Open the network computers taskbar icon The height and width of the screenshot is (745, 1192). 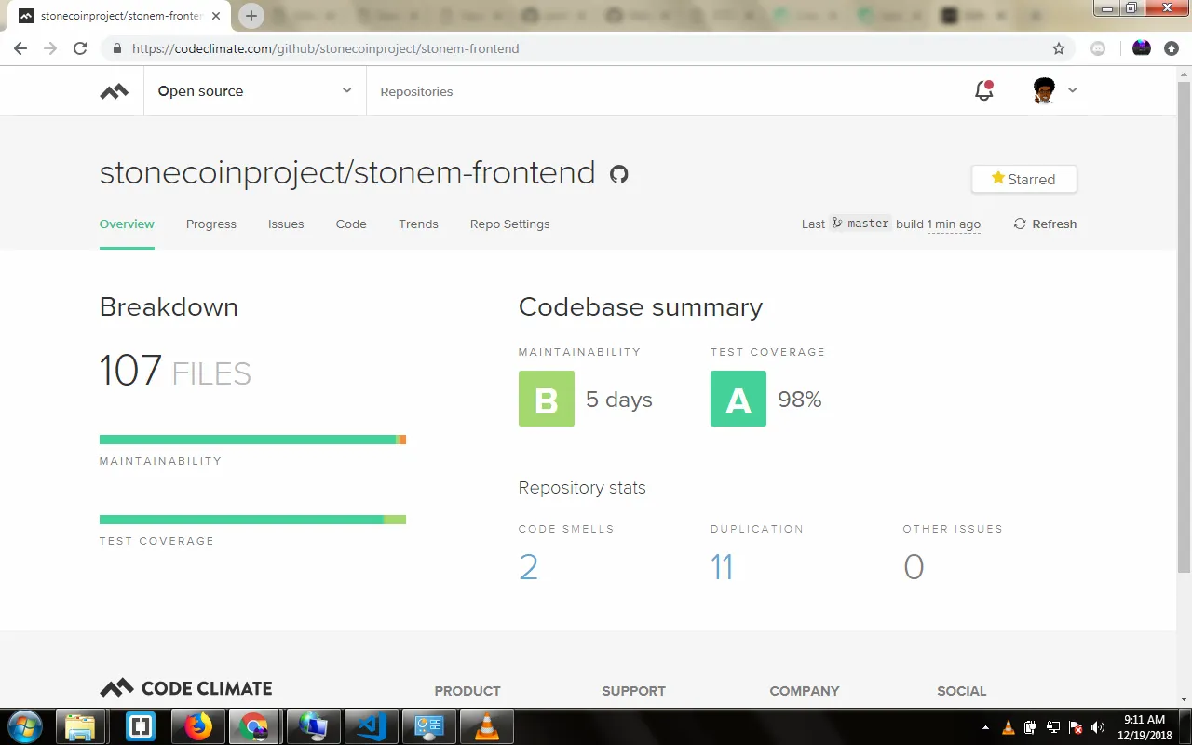(x=312, y=726)
